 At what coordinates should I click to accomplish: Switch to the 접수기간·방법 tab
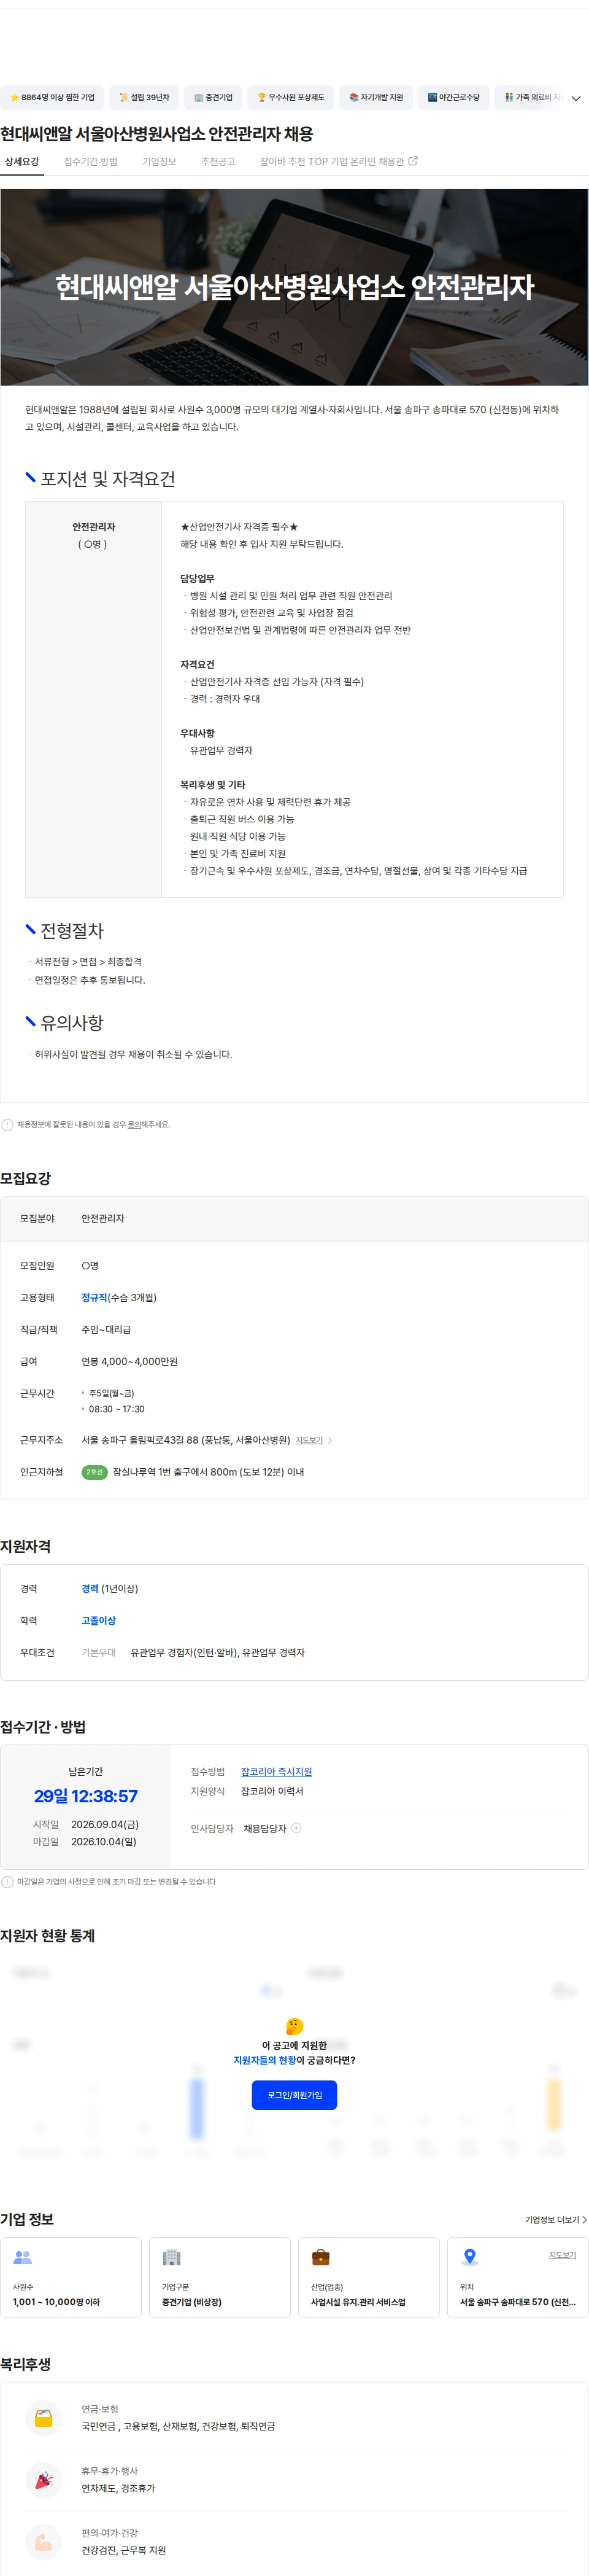[x=91, y=161]
